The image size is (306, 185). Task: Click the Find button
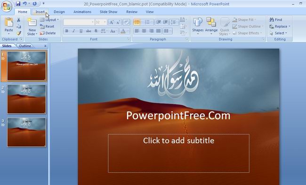pos(275,20)
